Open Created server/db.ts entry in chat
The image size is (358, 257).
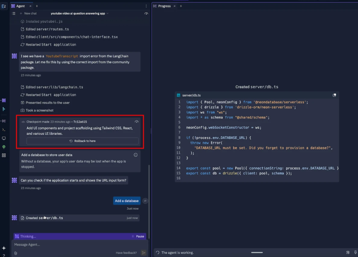tap(79, 218)
